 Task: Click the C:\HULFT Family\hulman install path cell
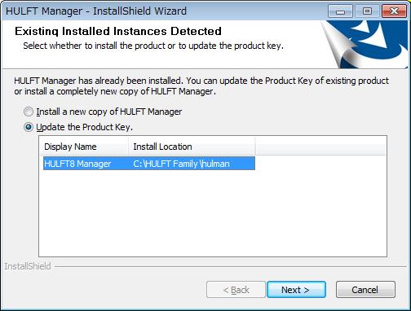click(181, 164)
